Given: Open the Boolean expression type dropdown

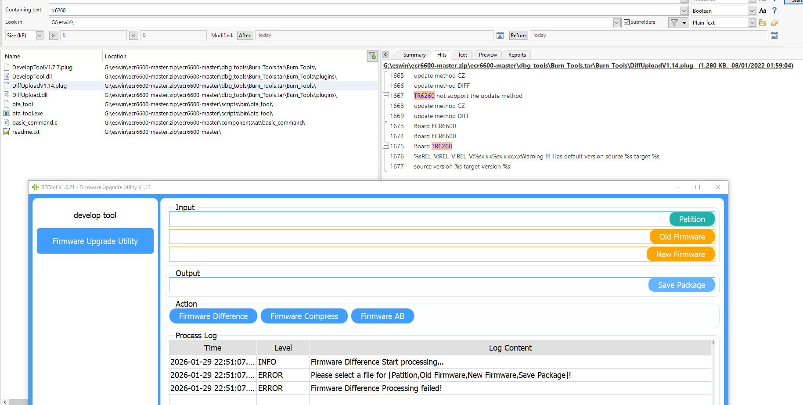Looking at the screenshot, I should 752,11.
